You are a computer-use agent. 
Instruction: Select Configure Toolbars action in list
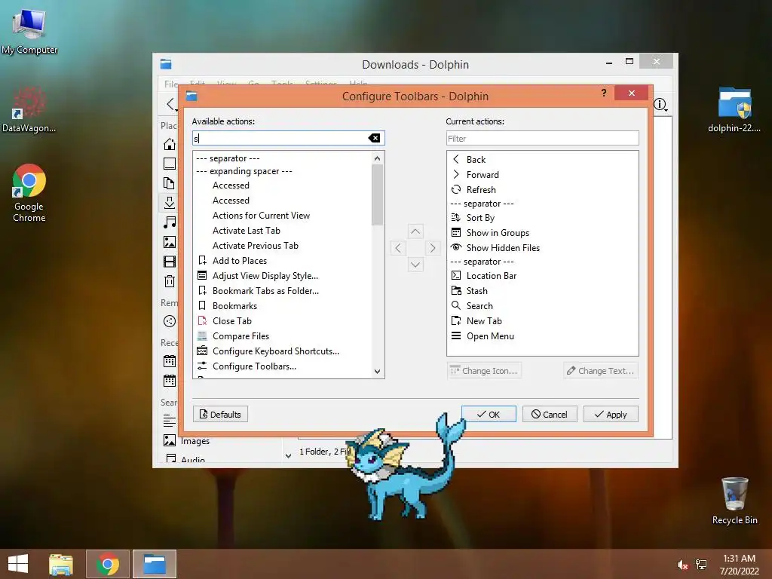click(x=254, y=366)
